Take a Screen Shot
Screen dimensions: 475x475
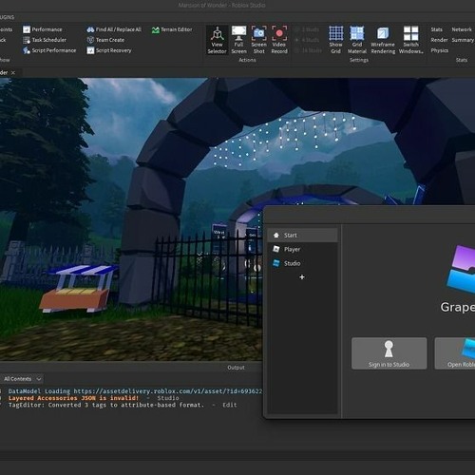pyautogui.click(x=258, y=40)
